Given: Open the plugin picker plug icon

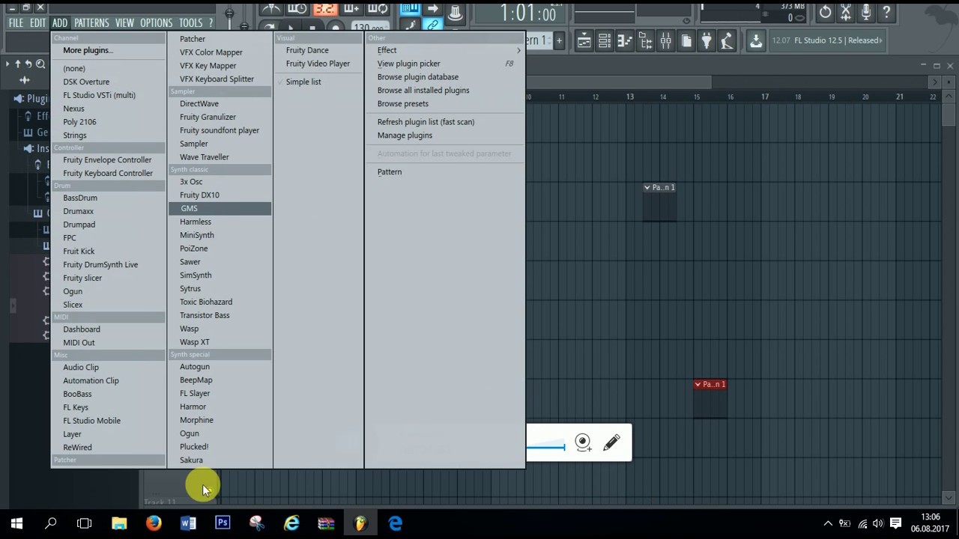Looking at the screenshot, I should coord(707,41).
